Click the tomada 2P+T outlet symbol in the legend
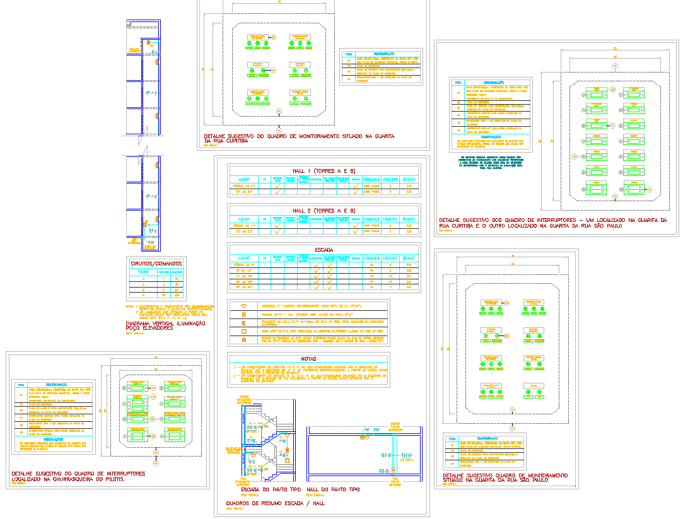Screen dimensions: 683x519 tap(243, 314)
